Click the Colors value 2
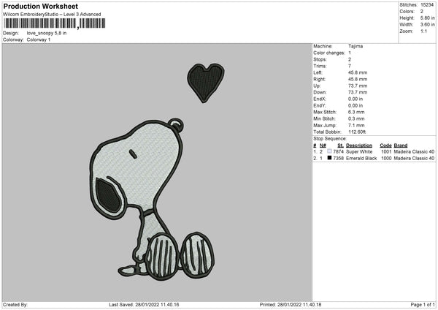Screen dimensions: 438x310 (422, 12)
